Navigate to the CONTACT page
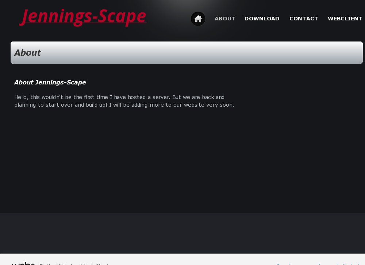Image resolution: width=365 pixels, height=265 pixels. (304, 19)
